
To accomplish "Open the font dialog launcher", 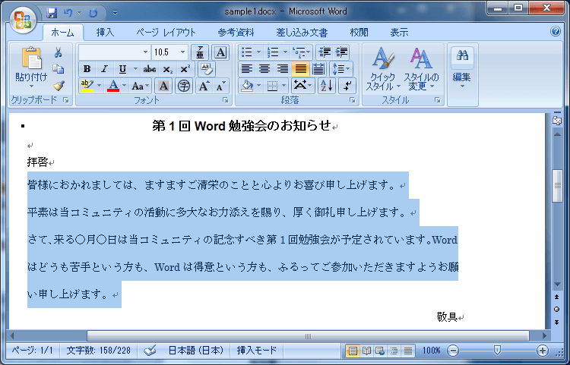I will coord(226,100).
